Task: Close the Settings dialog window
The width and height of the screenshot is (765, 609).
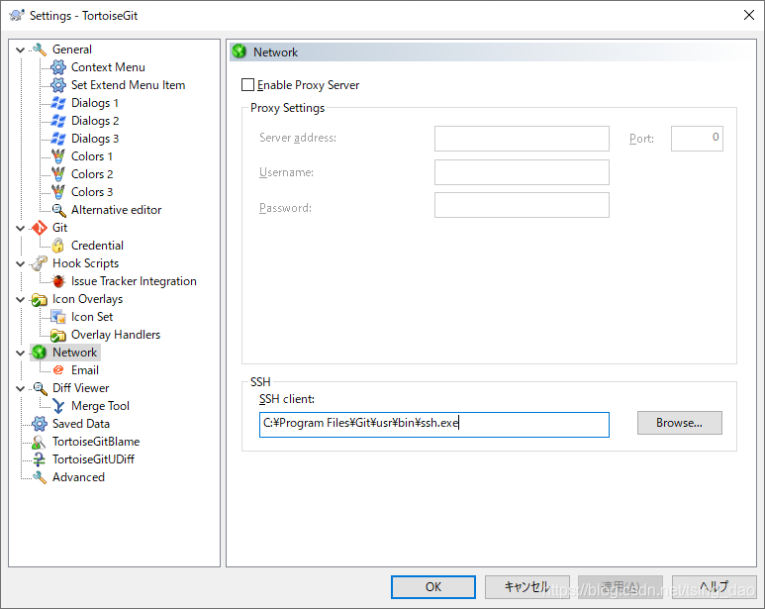Action: pos(749,15)
